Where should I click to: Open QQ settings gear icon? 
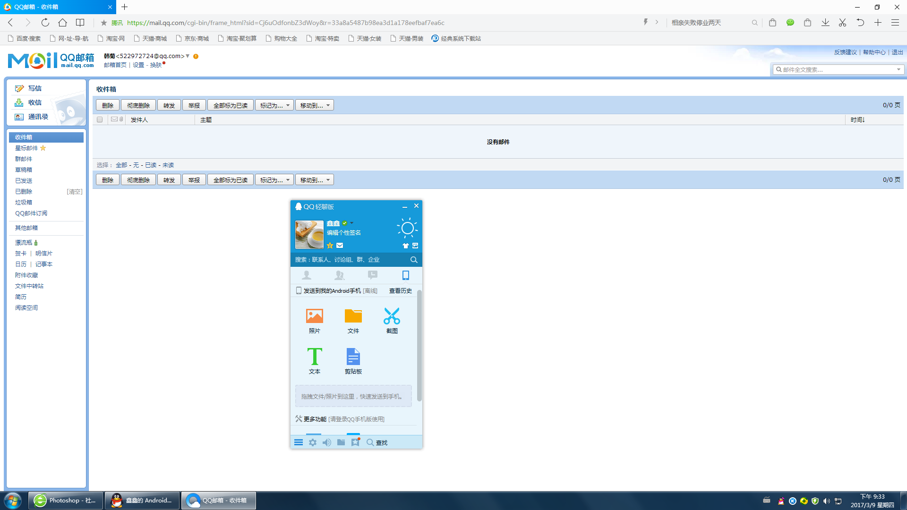pyautogui.click(x=313, y=442)
